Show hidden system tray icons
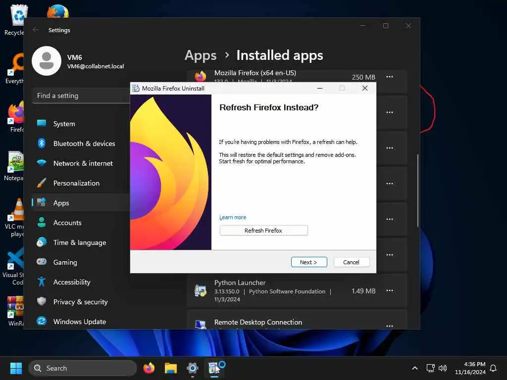 (415, 368)
